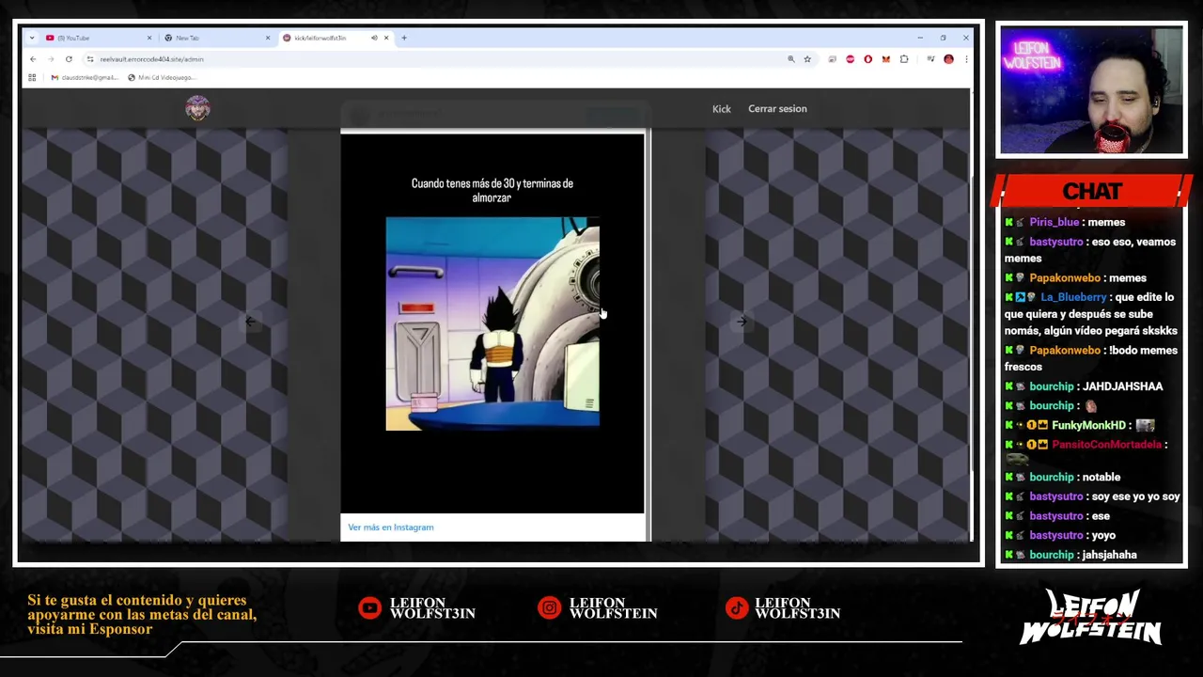Click PansitoConMortadela's username in chat

[1107, 445]
